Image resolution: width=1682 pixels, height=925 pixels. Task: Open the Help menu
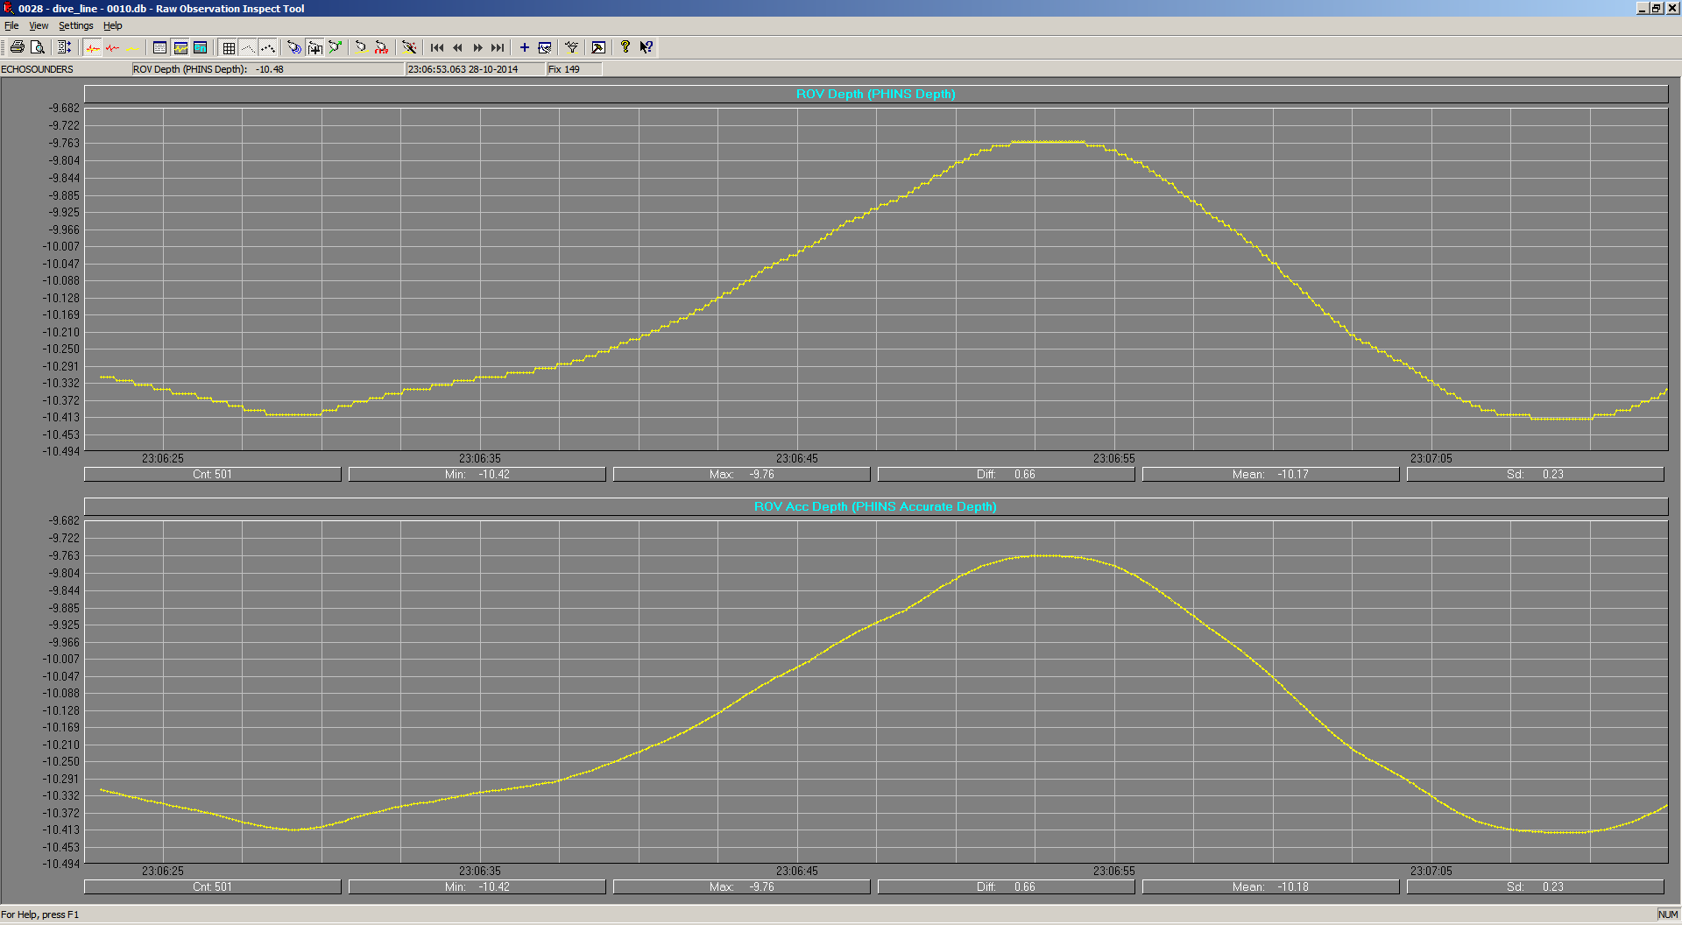(x=113, y=25)
